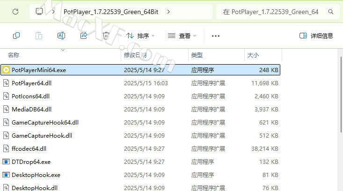Sort by the 大小 column header
This screenshot has height=191, width=343.
253,55
